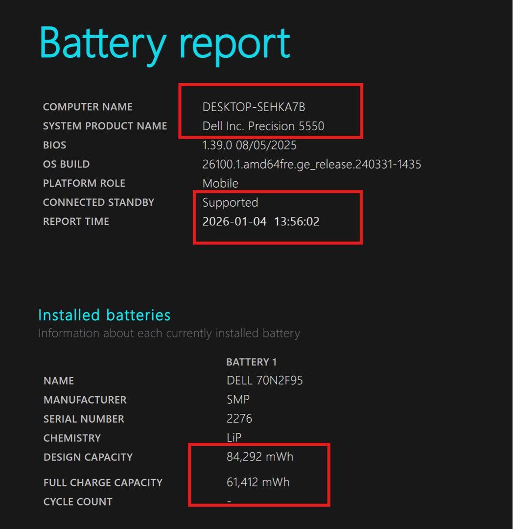Screen dimensions: 513x529
Task: Select the "FULL CHARGE CAPACITY" row label
Action: coord(103,482)
